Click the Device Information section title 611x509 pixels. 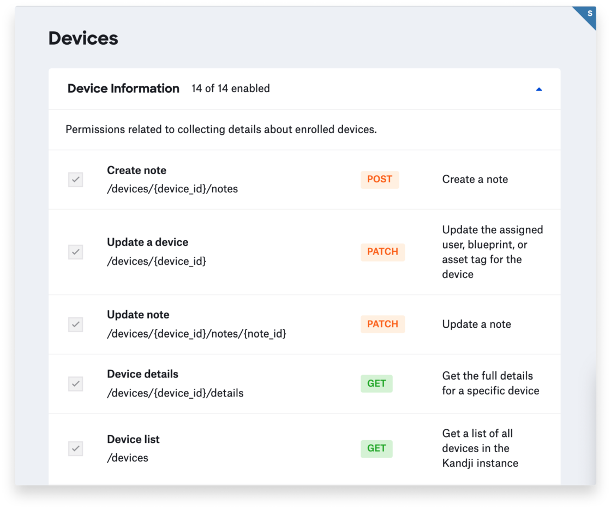coord(123,88)
